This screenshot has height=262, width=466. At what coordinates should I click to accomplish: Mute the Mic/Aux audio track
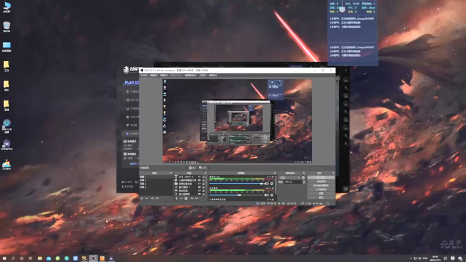266,183
